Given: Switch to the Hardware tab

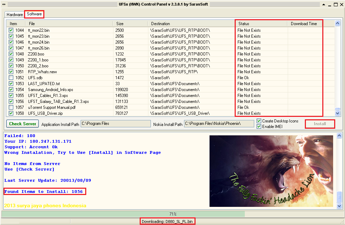Looking at the screenshot, I should tap(15, 15).
